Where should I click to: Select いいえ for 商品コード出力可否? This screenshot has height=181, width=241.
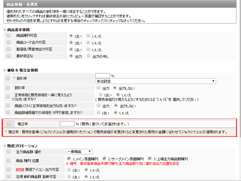point(88,42)
